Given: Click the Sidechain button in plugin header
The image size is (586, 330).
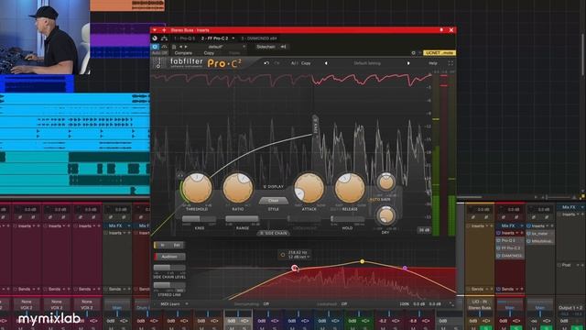Looking at the screenshot, I should pyautogui.click(x=266, y=47).
